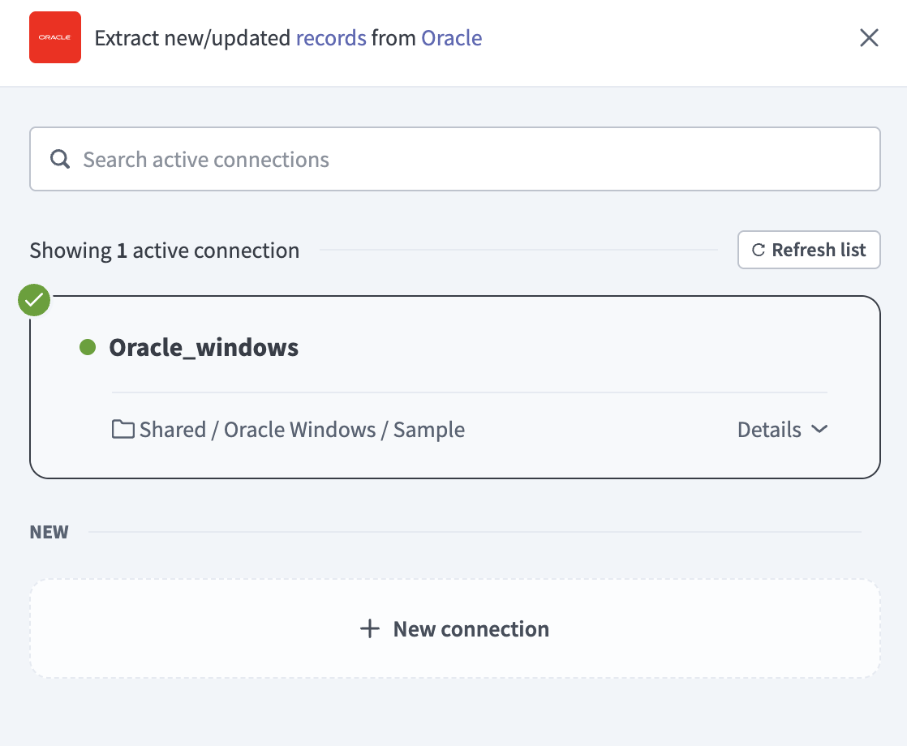Click the magnifier search icon
This screenshot has height=746, width=907.
click(59, 159)
